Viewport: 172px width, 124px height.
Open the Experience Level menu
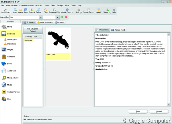coord(26,5)
